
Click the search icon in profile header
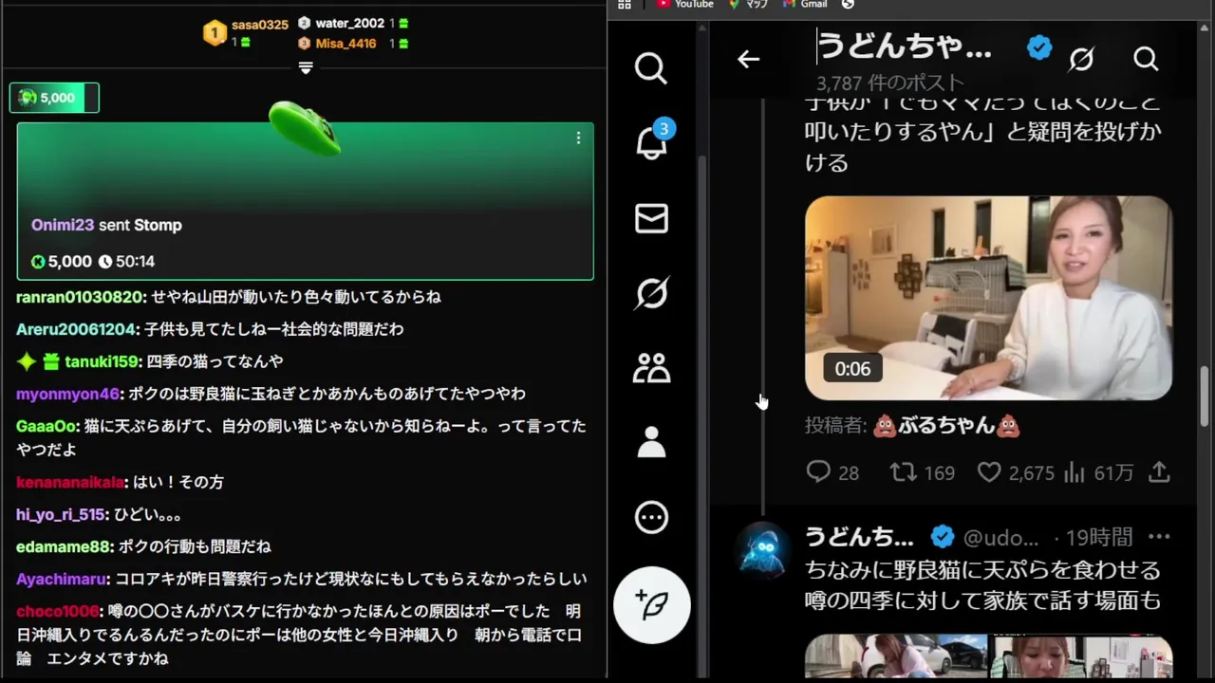pos(1146,59)
